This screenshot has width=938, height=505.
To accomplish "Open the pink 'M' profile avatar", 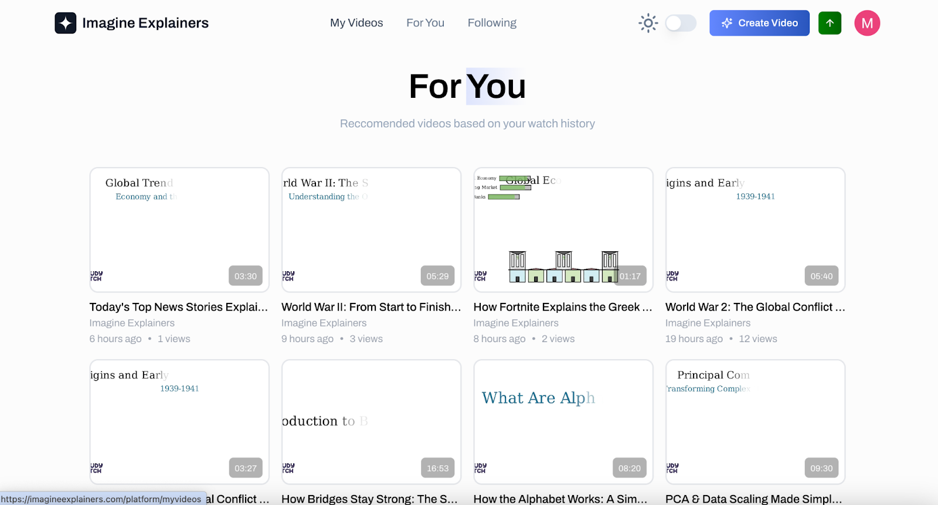I will 866,23.
